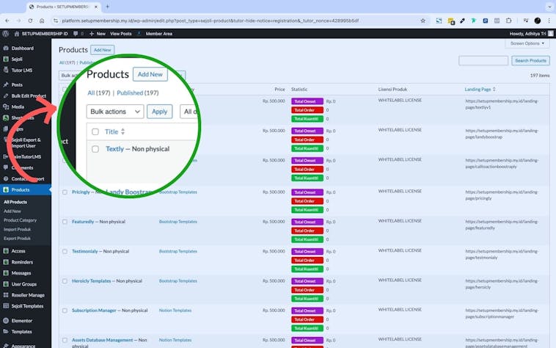Select Export Produk in Products submenu
Screen dimensions: 556x348
click(18, 239)
